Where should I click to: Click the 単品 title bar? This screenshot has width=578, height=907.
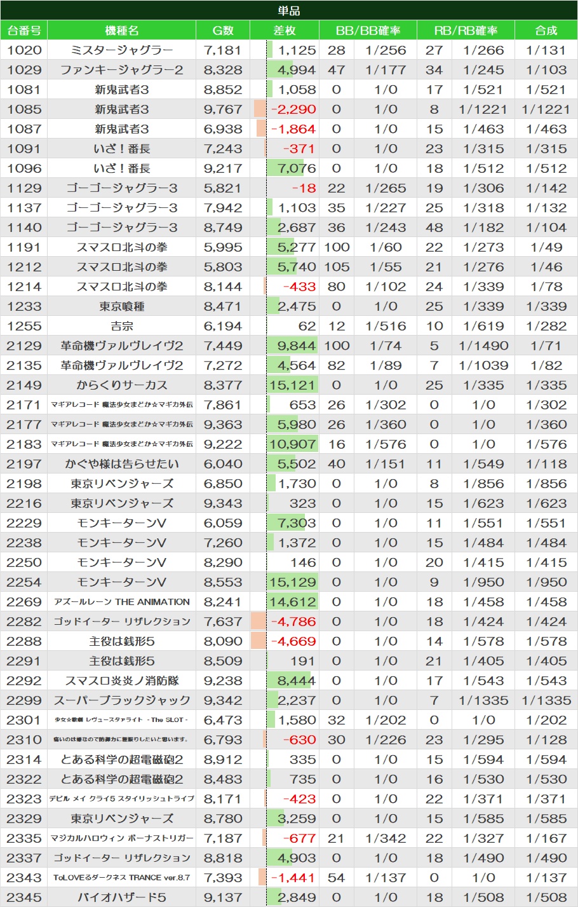pos(289,11)
